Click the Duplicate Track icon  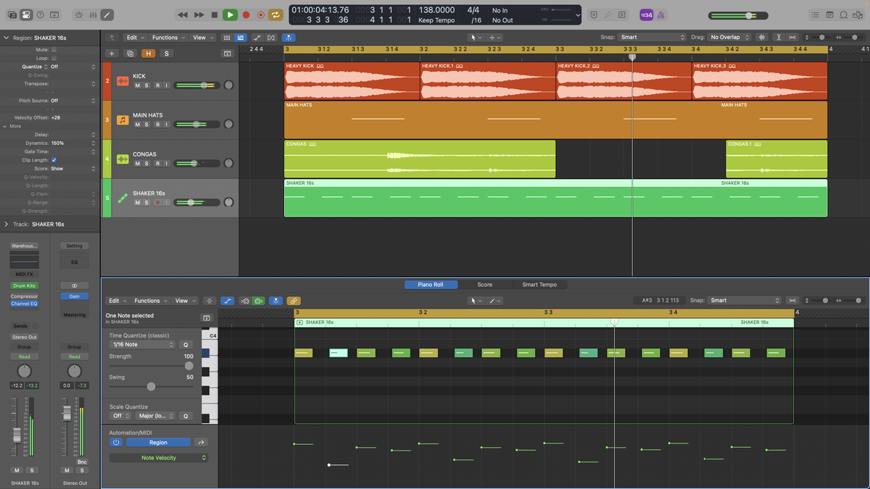130,54
